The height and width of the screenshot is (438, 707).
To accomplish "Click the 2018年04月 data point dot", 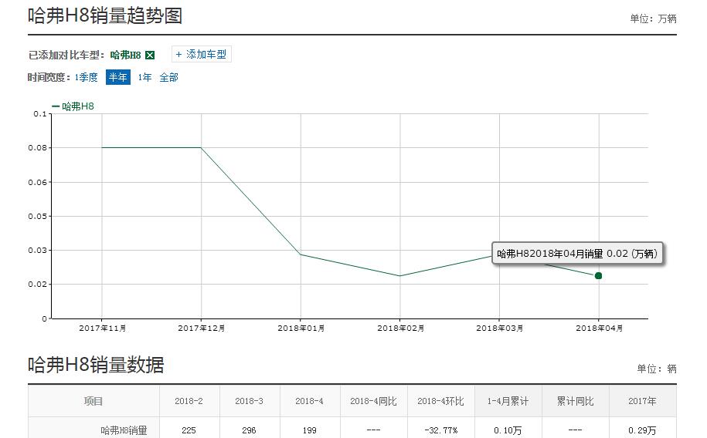I will (598, 275).
